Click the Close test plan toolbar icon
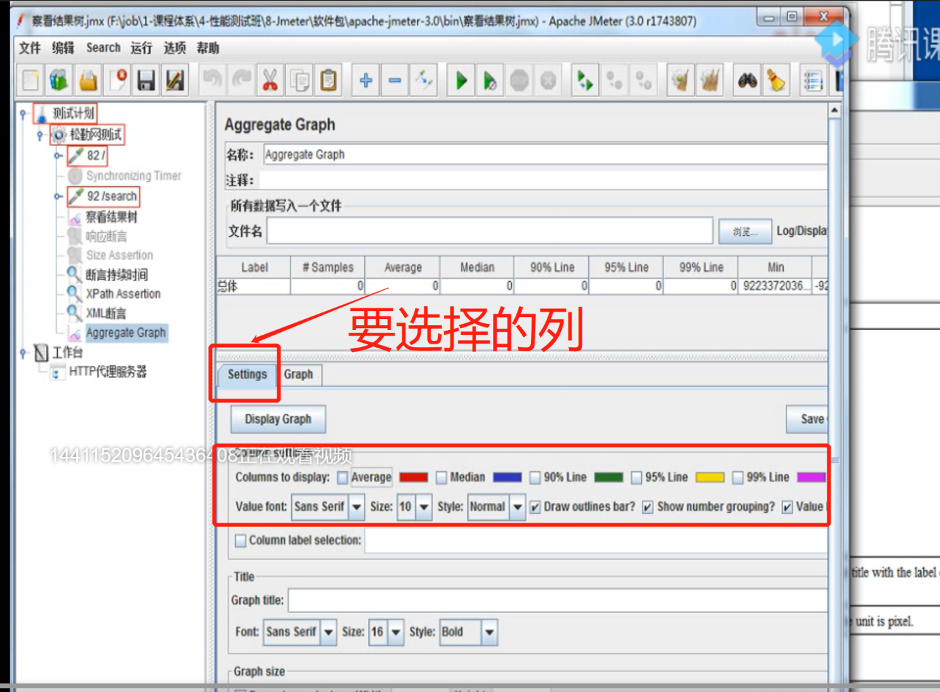Image resolution: width=940 pixels, height=692 pixels. [117, 81]
